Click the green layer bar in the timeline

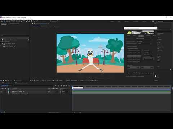(x=121, y=91)
